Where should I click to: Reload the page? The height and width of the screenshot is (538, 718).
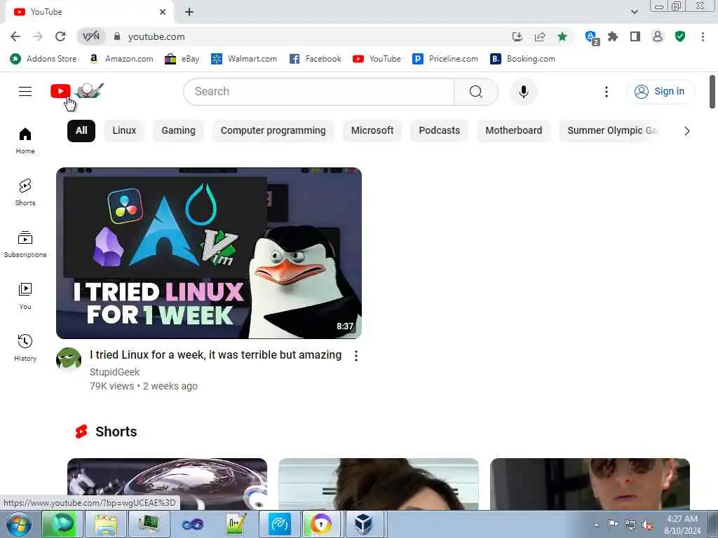click(60, 36)
